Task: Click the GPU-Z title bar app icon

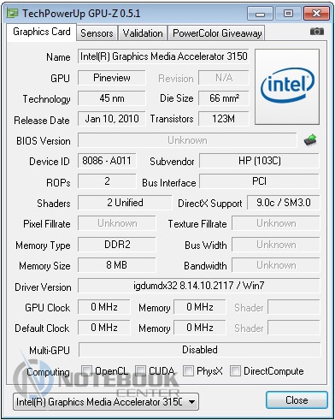Action: click(x=13, y=13)
